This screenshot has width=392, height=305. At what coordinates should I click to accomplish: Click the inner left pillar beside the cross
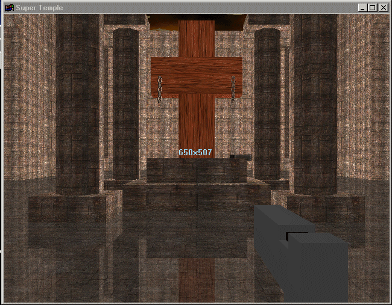coord(125,102)
